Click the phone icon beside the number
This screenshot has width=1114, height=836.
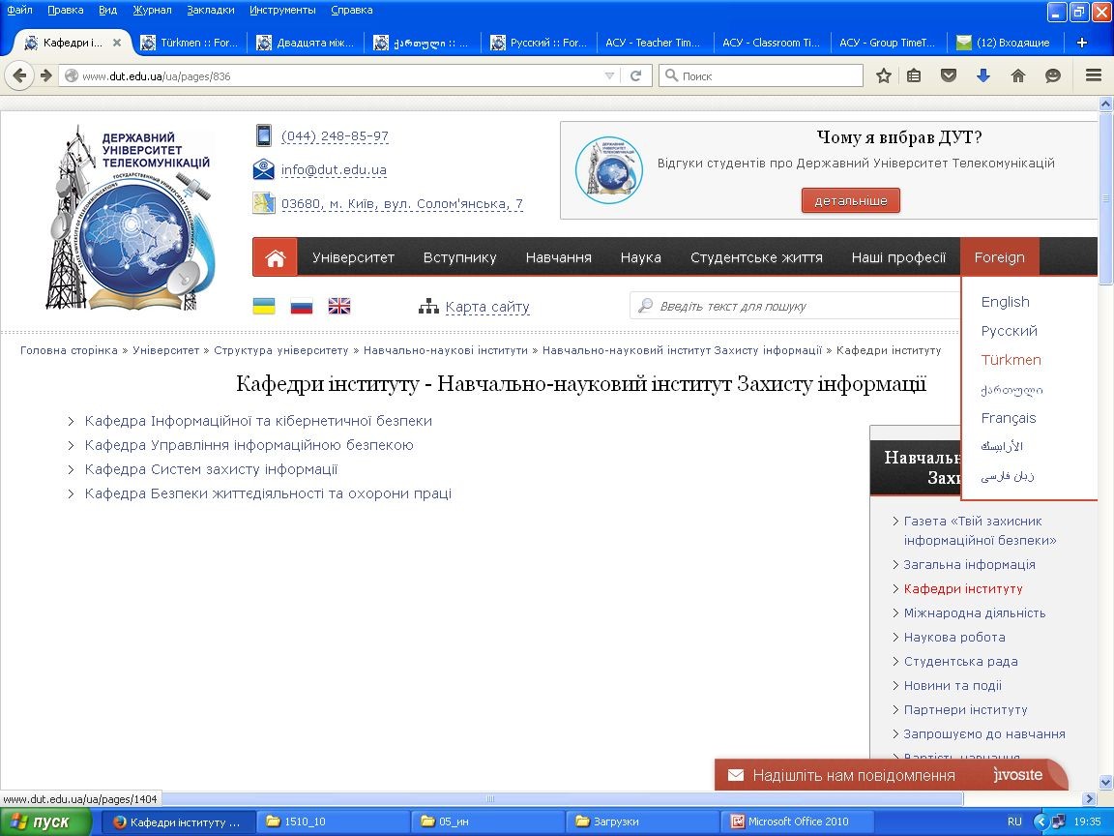point(264,135)
